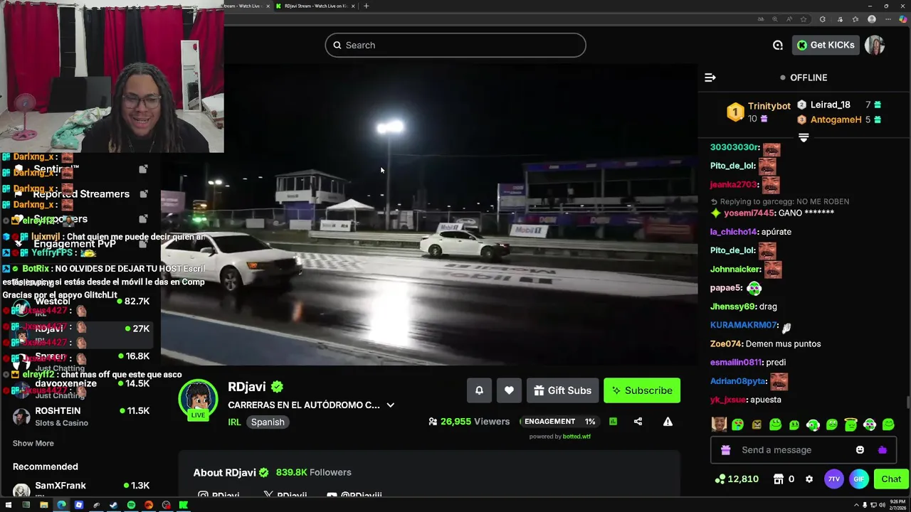Open the circular activity icon beside Get KICKs
Viewport: 911px width, 512px height.
(x=778, y=45)
